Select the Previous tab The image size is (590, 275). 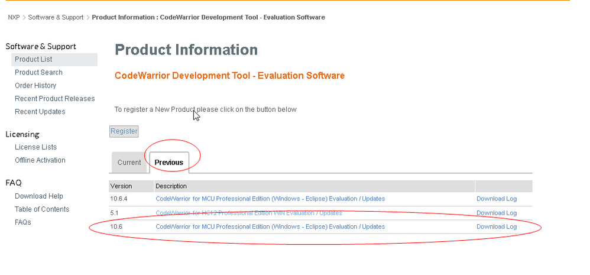coord(169,163)
